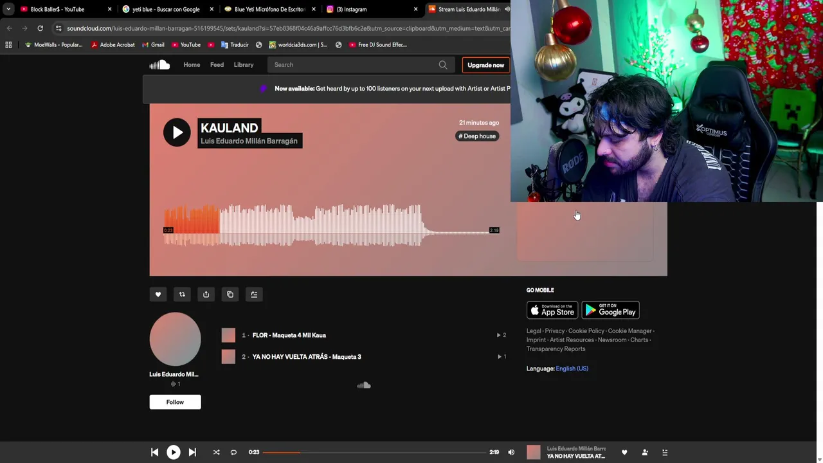Click the Upgrade now button
823x463 pixels.
(485, 65)
